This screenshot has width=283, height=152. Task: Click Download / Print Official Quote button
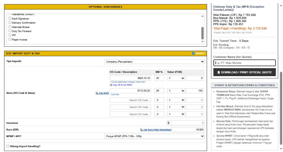pyautogui.click(x=245, y=72)
